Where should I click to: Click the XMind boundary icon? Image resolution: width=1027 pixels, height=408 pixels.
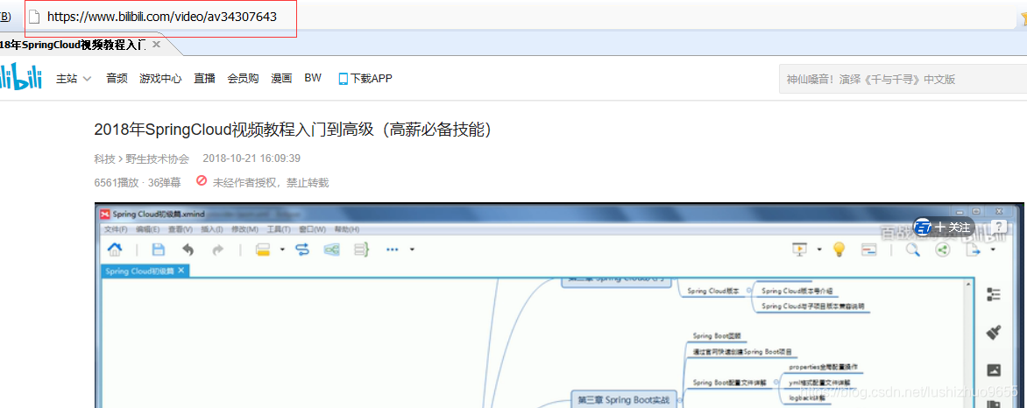click(332, 249)
